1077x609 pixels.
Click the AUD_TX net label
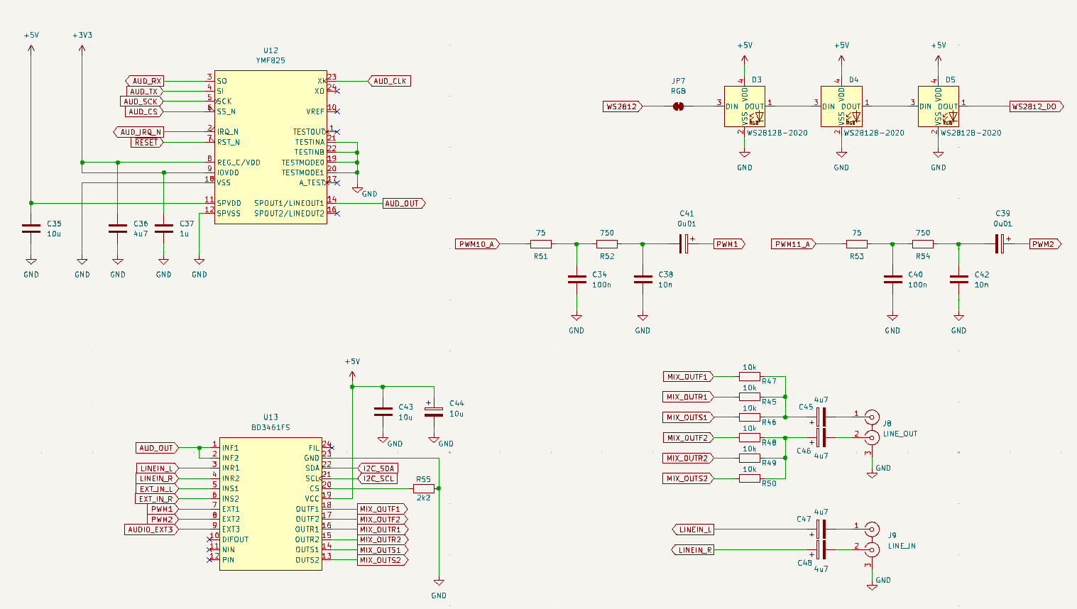144,92
